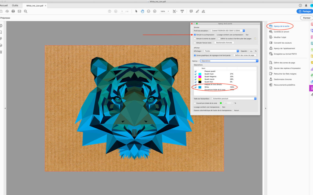Click the Partager share button
Image resolution: width=313 pixels, height=195 pixels.
point(305,11)
